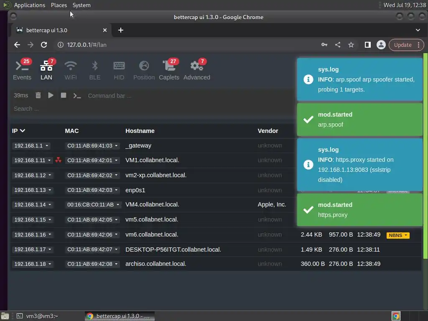Toggle the Chrome side panel
The height and width of the screenshot is (321, 428).
pyautogui.click(x=368, y=45)
